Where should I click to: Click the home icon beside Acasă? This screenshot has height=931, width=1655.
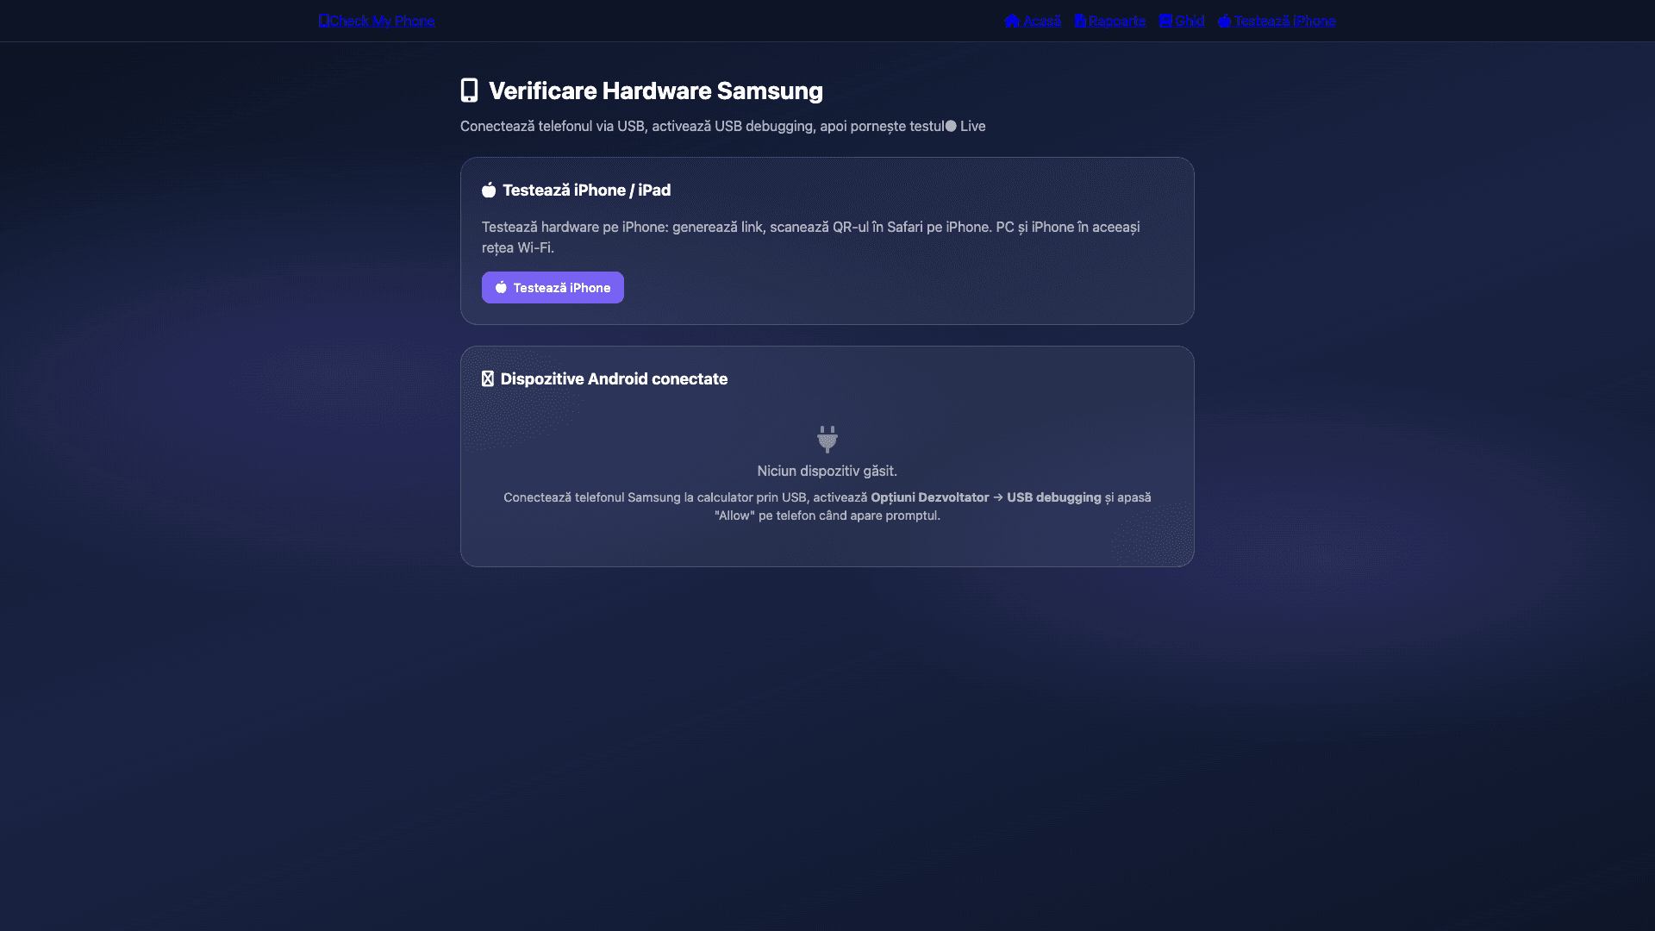tap(1012, 21)
